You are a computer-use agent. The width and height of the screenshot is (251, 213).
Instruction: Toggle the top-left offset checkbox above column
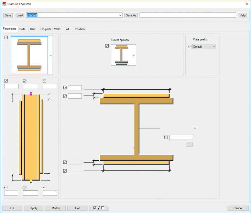click(6, 81)
